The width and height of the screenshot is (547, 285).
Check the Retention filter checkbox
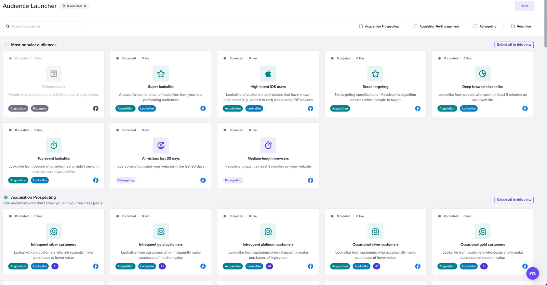[513, 26]
